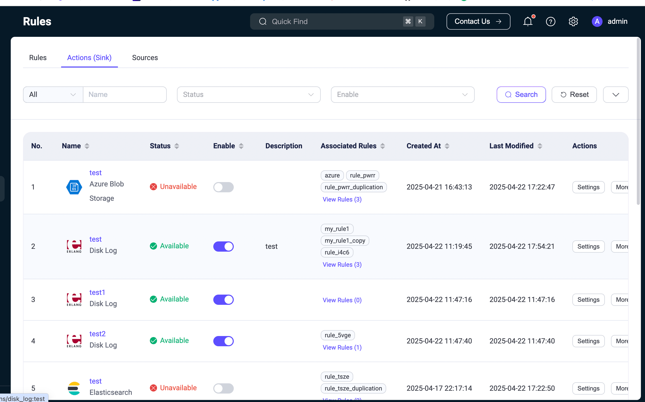The image size is (645, 402).
Task: Sort the table by Name column
Action: 87,146
